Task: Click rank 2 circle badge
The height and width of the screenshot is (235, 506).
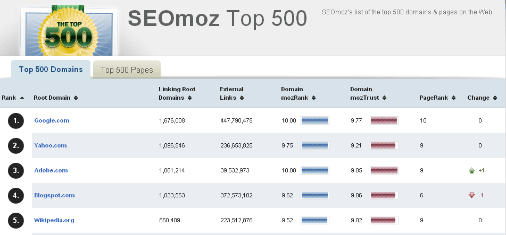Action: pos(16,145)
